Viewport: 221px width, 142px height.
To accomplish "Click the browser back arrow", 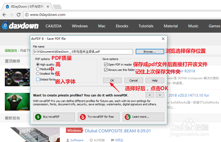I will pyautogui.click(x=4, y=15).
